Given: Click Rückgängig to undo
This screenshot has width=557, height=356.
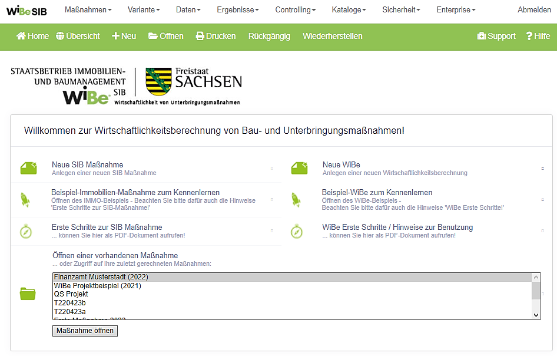Looking at the screenshot, I should 269,36.
